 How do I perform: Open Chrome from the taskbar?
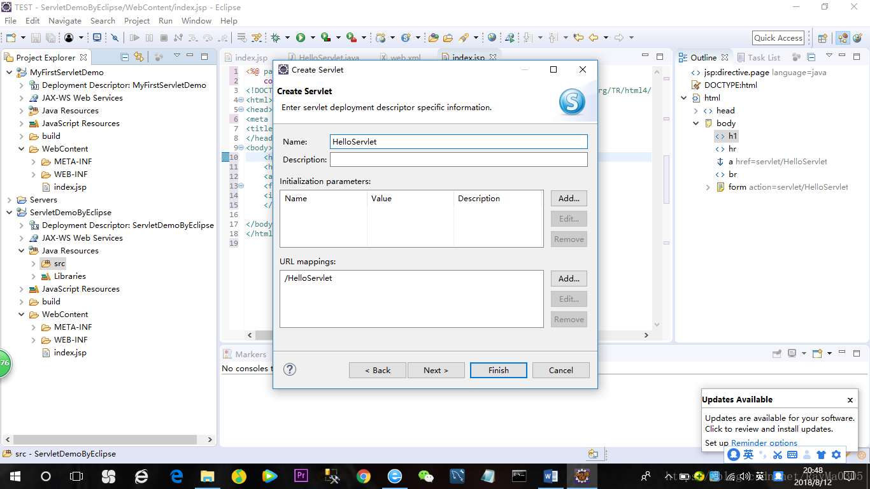pos(363,476)
